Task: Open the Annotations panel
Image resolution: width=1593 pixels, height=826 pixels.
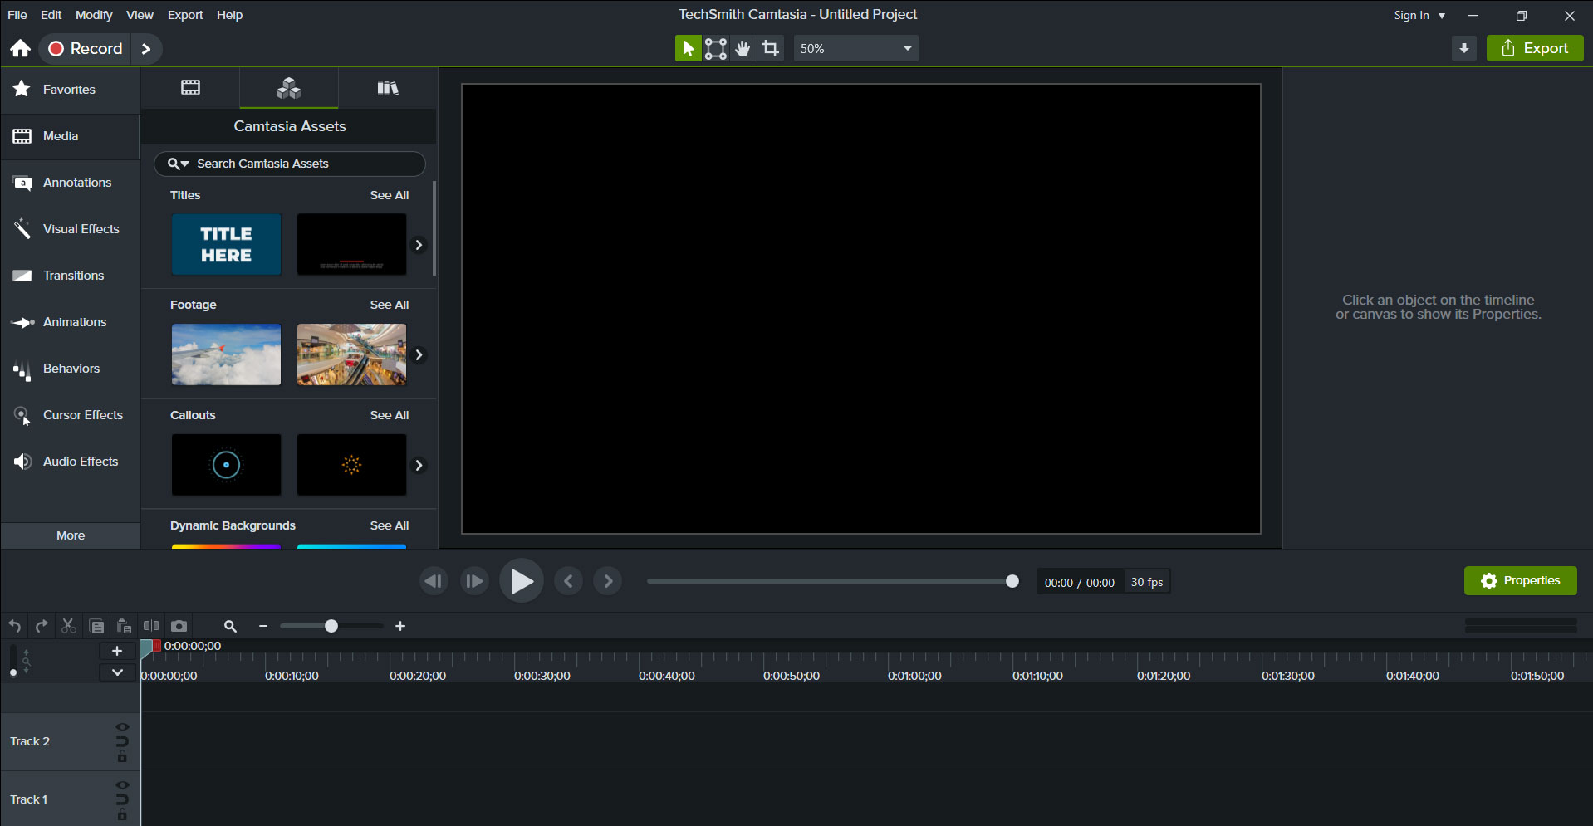Action: coord(70,183)
